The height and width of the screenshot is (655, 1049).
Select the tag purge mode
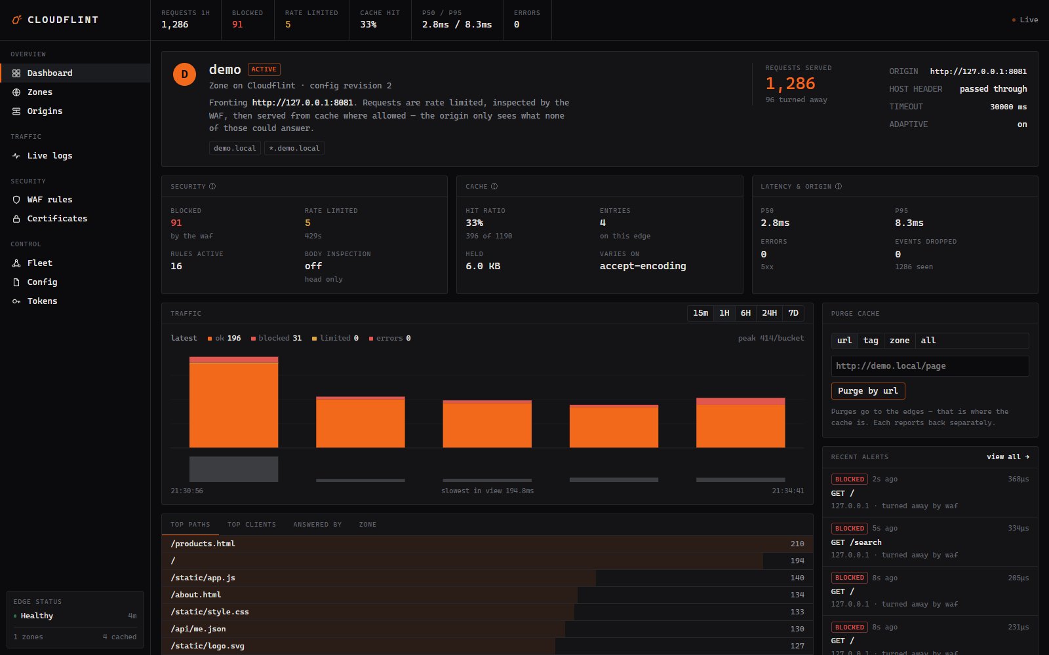871,341
